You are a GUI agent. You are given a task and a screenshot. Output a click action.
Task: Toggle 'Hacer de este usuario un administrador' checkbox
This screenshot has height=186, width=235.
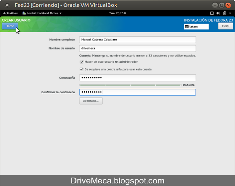click(82, 62)
